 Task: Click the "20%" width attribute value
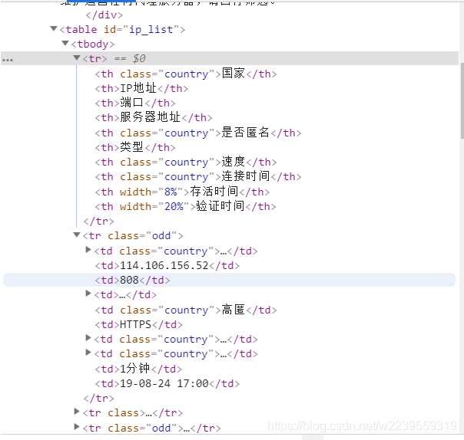point(174,206)
